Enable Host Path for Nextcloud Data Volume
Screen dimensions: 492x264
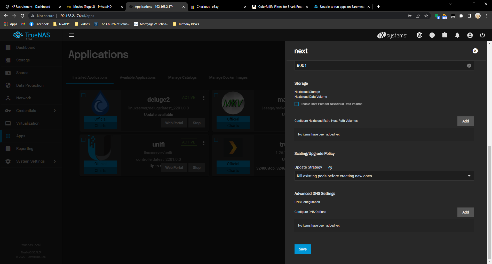coord(297,104)
